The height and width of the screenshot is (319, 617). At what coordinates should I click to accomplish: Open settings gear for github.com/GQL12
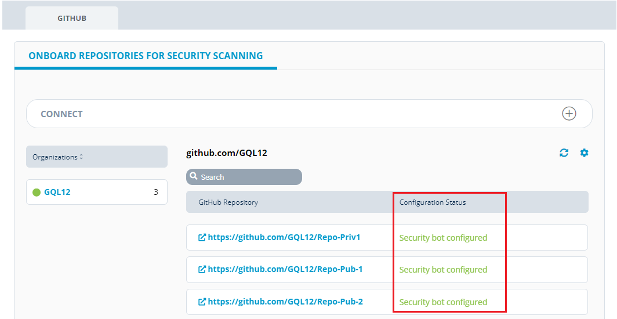tap(585, 153)
